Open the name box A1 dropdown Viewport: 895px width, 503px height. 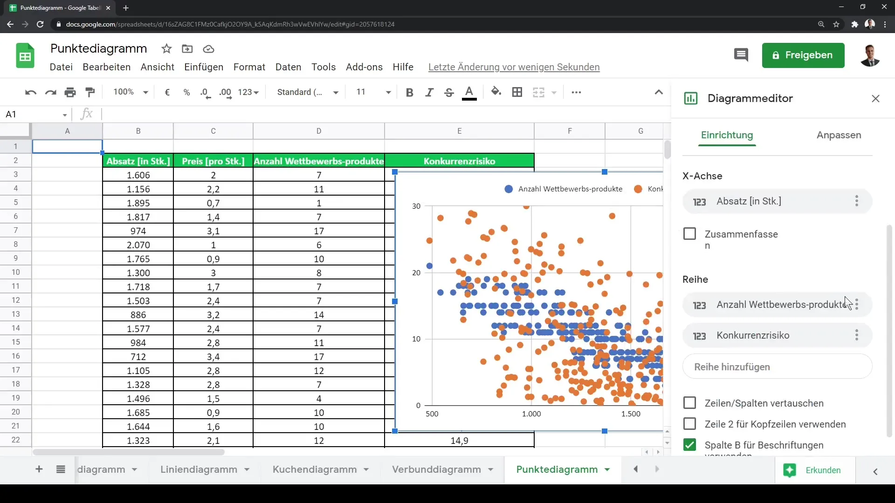(65, 115)
